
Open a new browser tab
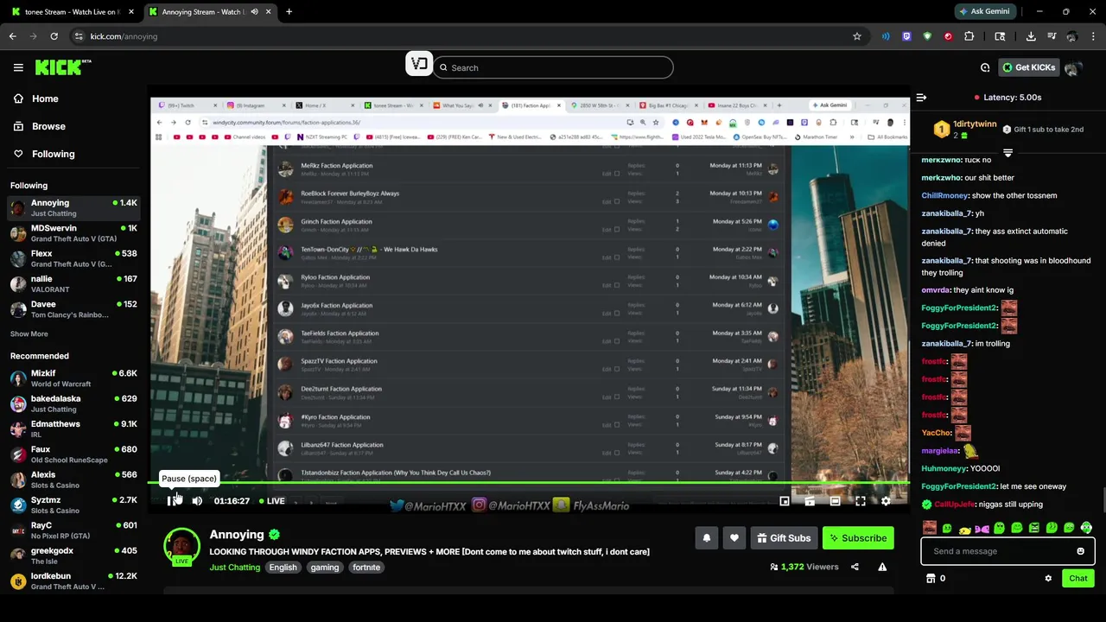point(289,12)
